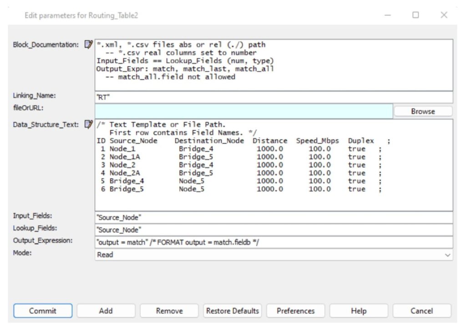Click the Commit button
Image resolution: width=466 pixels, height=331 pixels.
(43, 311)
